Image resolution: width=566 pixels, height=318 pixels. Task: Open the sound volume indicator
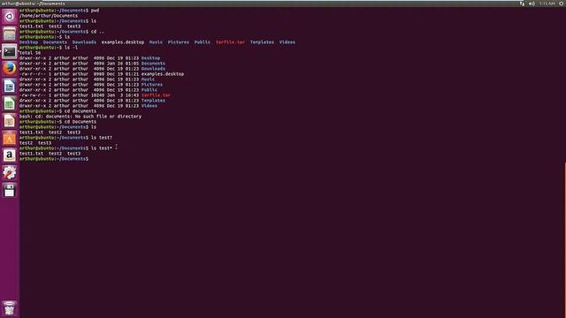point(532,4)
